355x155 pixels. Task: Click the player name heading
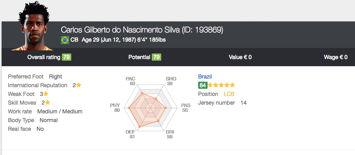tap(142, 30)
